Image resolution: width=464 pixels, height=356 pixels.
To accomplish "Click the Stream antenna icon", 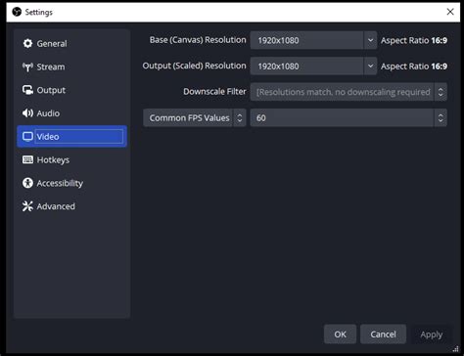I will pos(27,67).
